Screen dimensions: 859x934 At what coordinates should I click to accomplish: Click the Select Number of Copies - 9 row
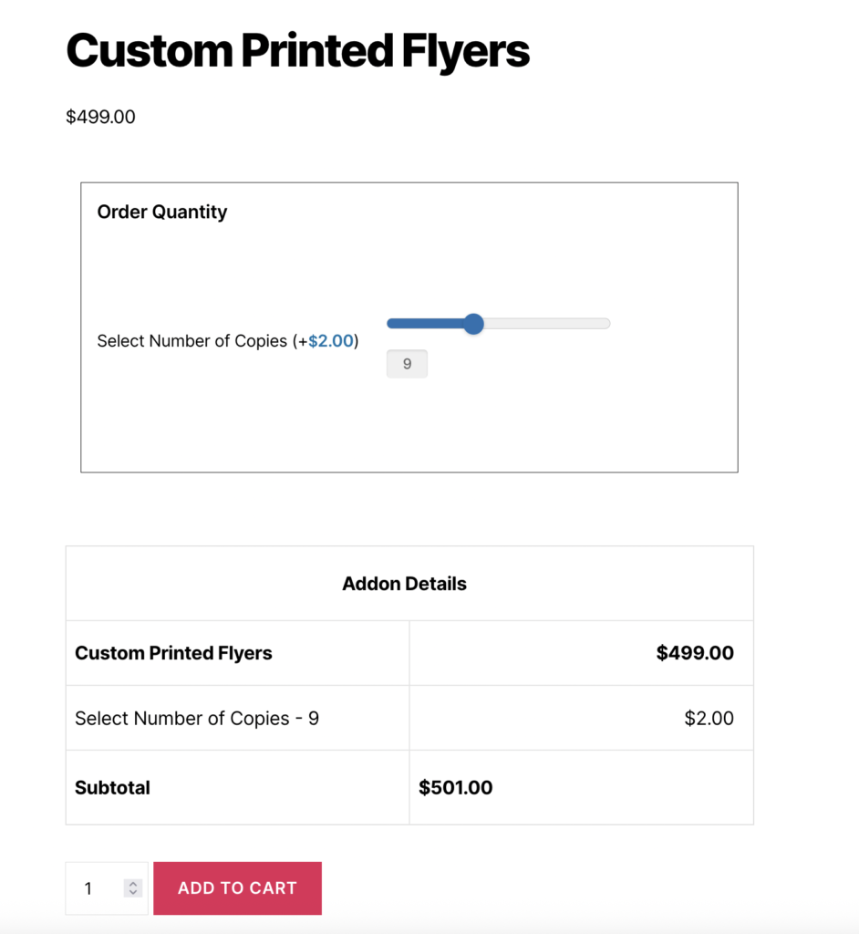[197, 718]
